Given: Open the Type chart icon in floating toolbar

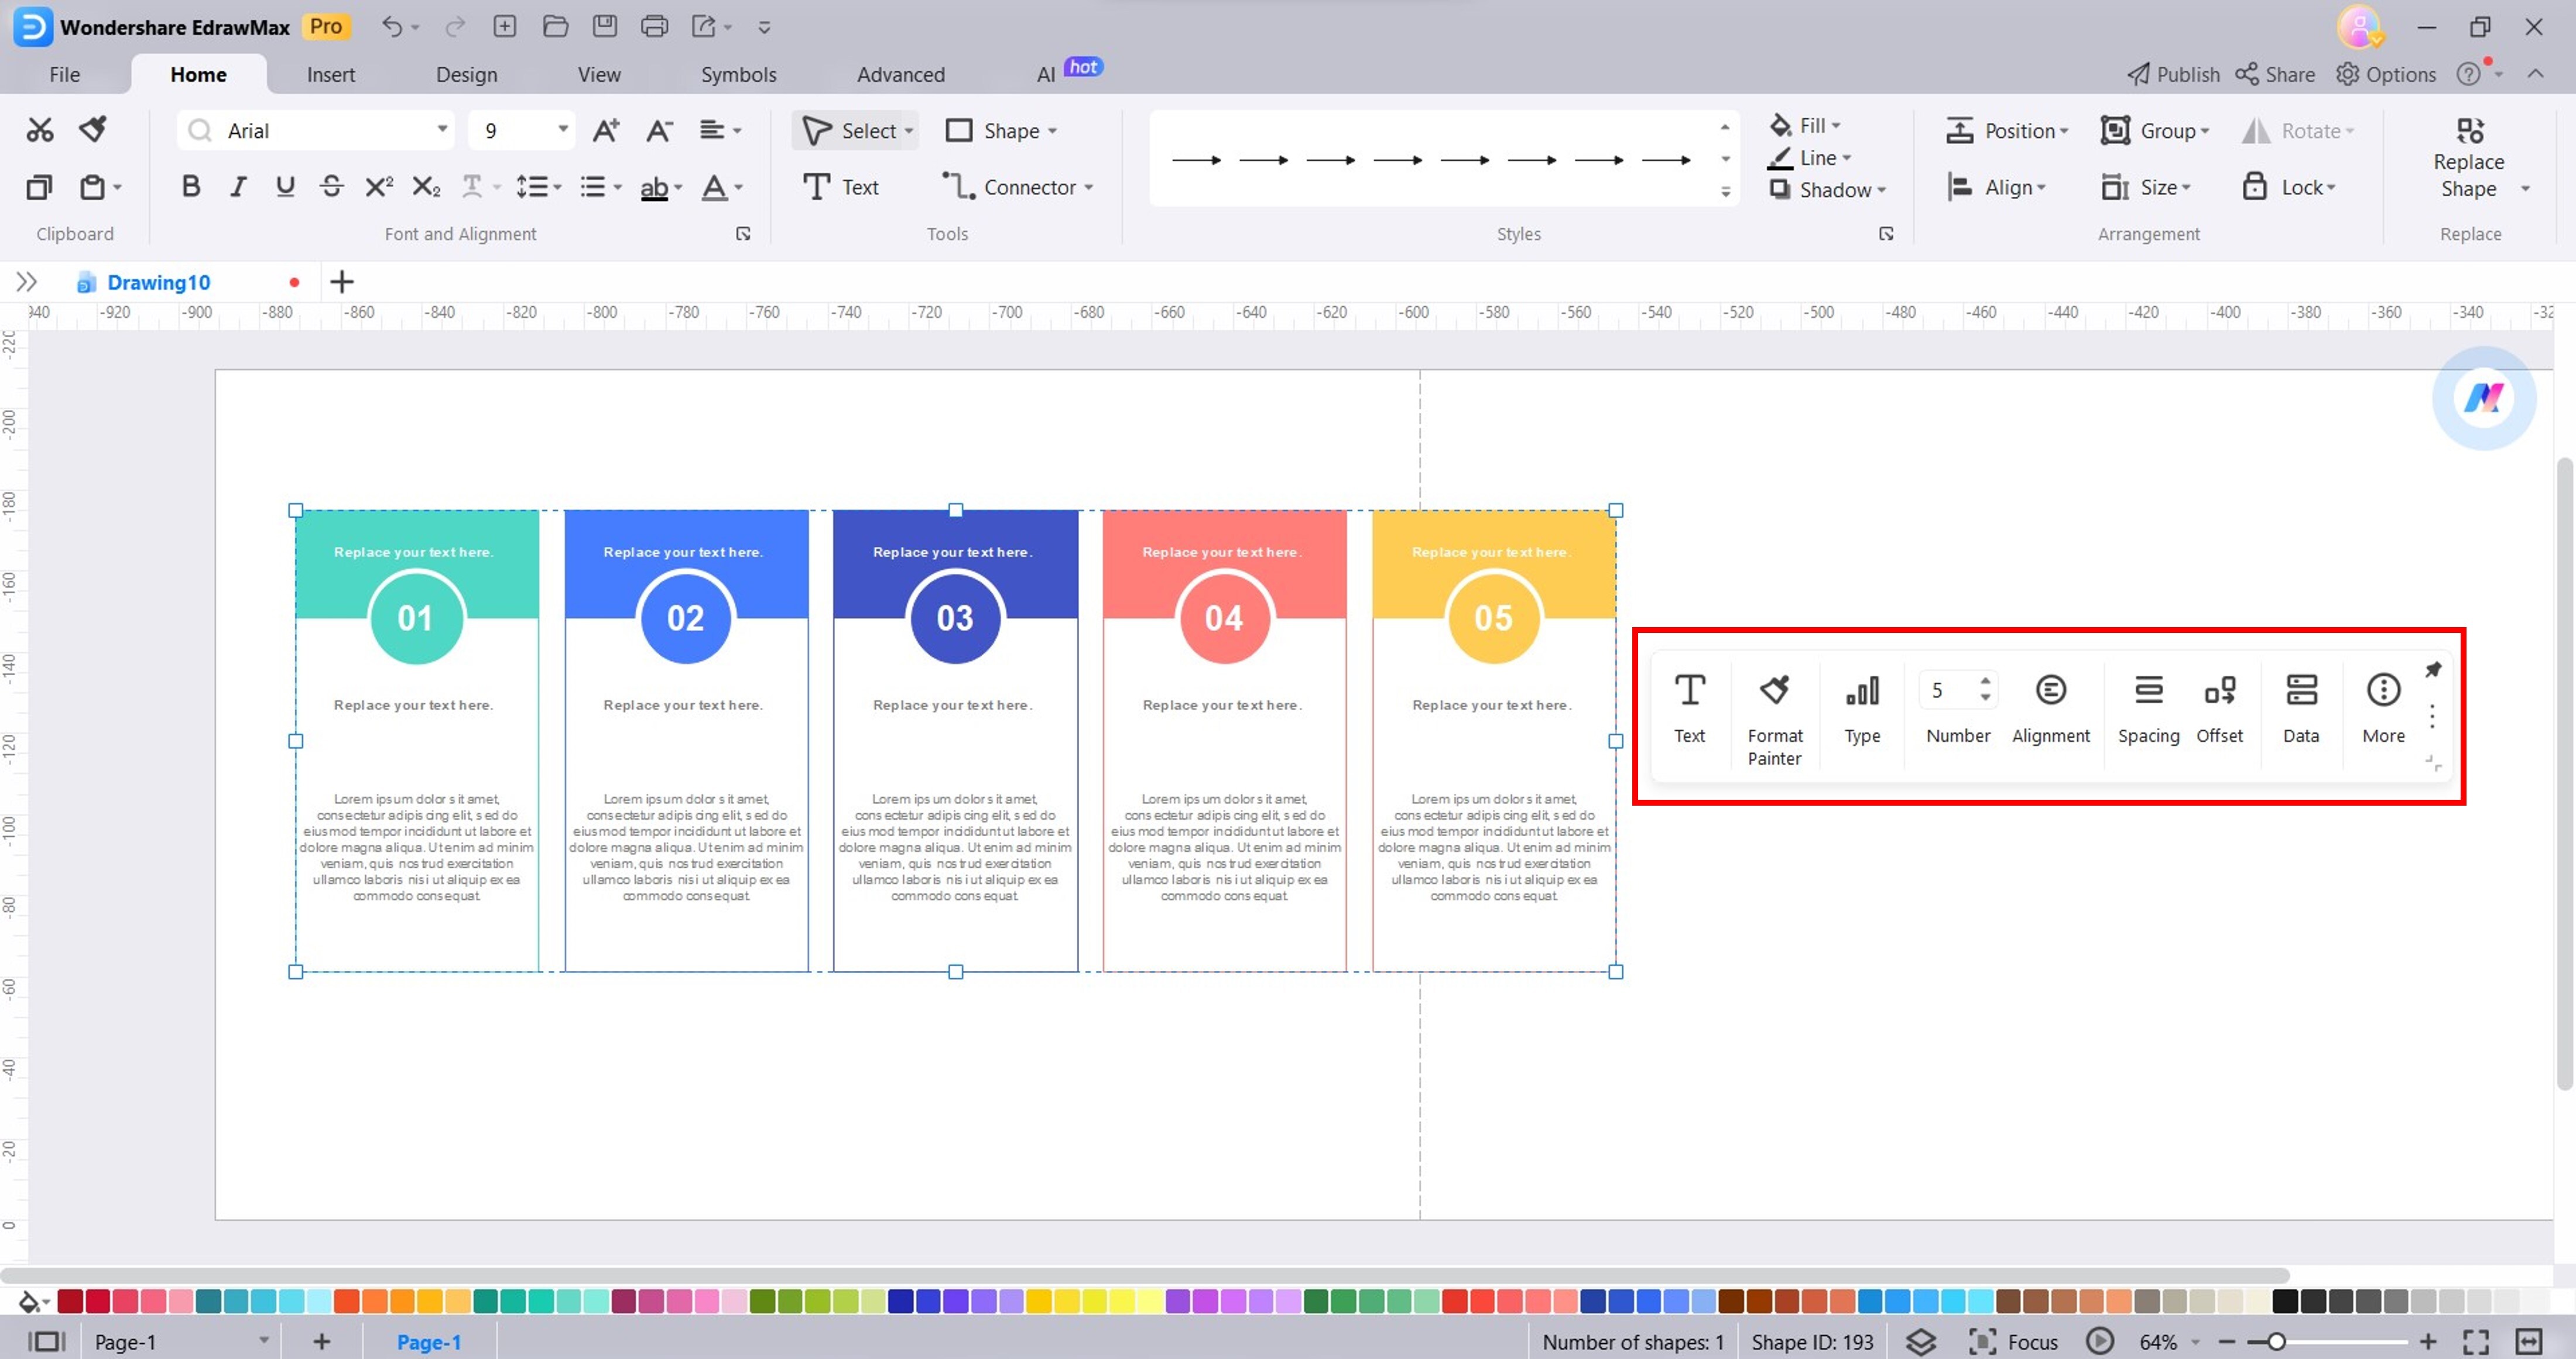Looking at the screenshot, I should pos(1862,690).
